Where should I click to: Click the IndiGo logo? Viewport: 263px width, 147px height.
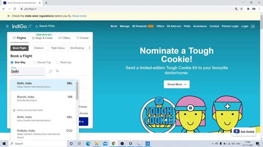[22, 26]
